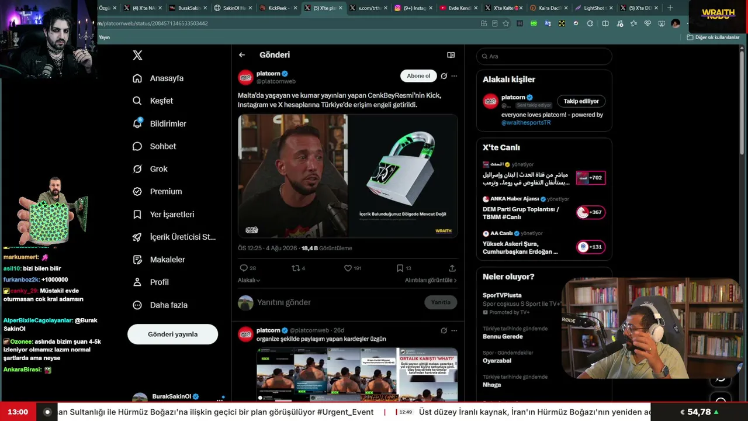Open the Anasayfa home page

point(158,78)
